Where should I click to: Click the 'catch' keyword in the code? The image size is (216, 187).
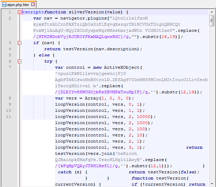point(65,172)
